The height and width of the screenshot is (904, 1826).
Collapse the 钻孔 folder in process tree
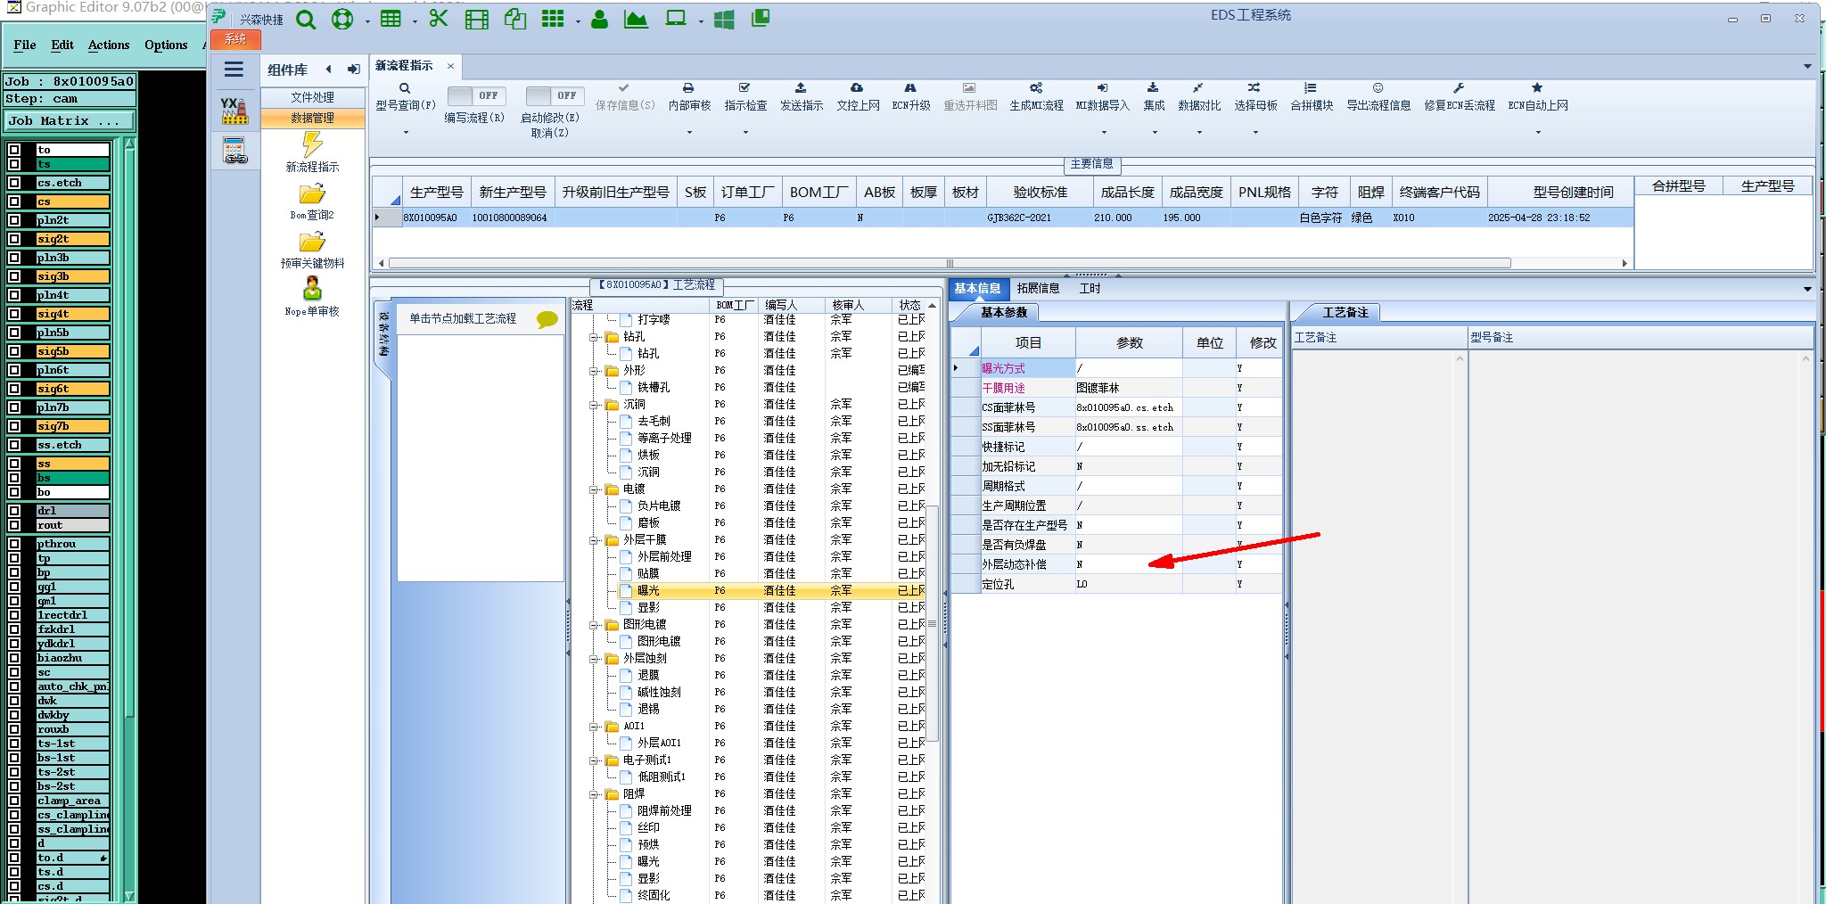click(x=593, y=337)
